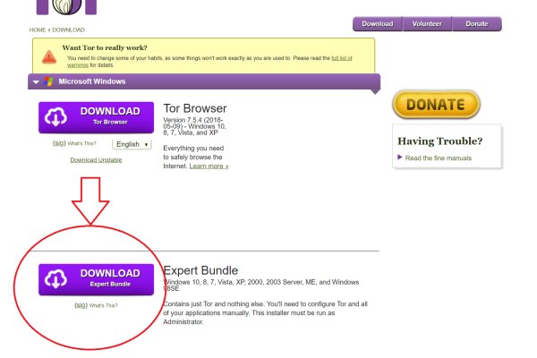Click the yellow warning triangle icon
The height and width of the screenshot is (358, 537).
pos(50,56)
